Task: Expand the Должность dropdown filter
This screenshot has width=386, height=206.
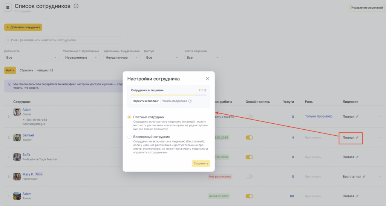Action: tap(31, 58)
